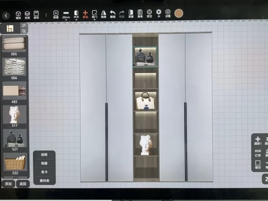This screenshot has height=201, width=268.
Task: Create new item with 新建 icon
Action: (x=56, y=15)
